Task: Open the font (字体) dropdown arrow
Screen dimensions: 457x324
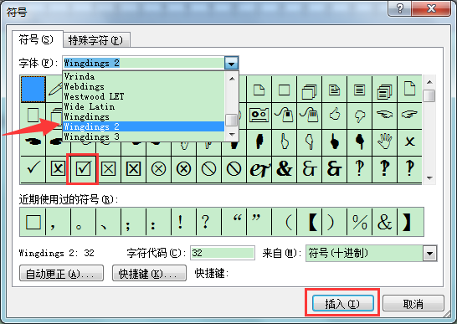Action: click(231, 63)
